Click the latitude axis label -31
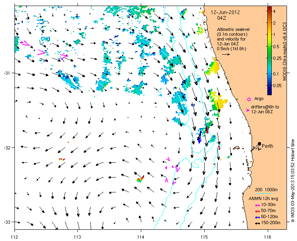The height and width of the screenshot is (241, 297). [7, 73]
